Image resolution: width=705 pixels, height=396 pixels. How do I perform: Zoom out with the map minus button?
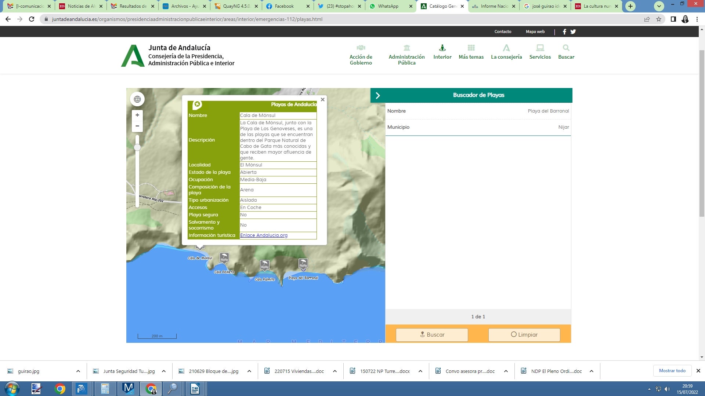[137, 126]
